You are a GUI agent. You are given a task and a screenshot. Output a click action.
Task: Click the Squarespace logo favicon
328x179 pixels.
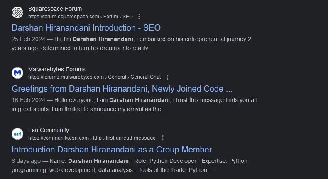(17, 12)
